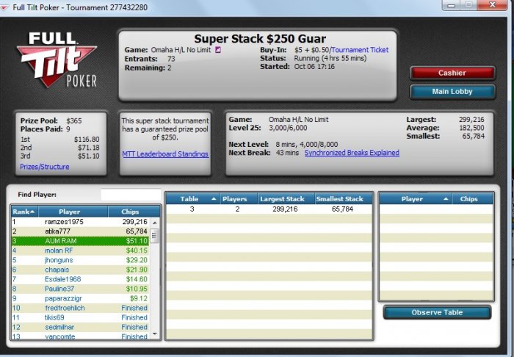The image size is (514, 357).
Task: Click the Find Player input field
Action: point(131,195)
